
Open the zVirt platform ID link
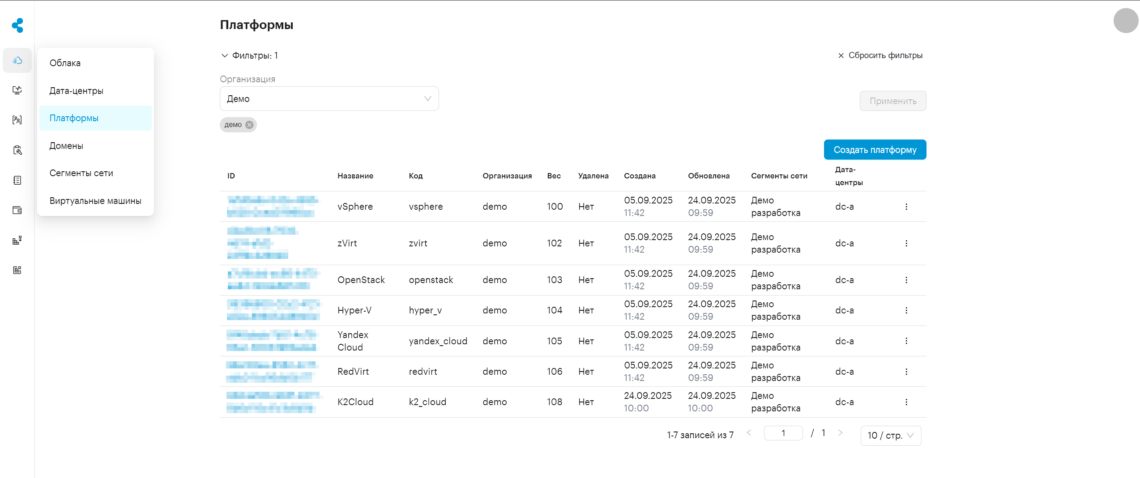click(x=262, y=243)
